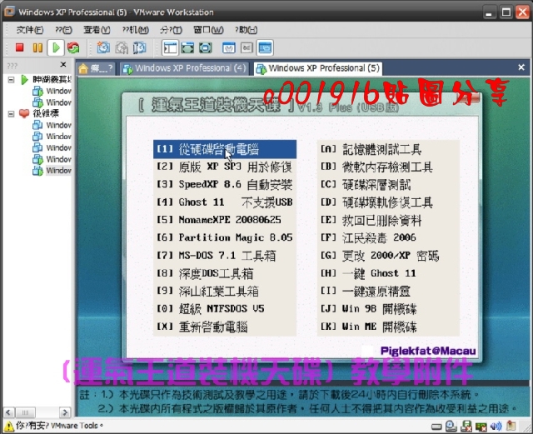Switch to Windows XP Professional (4) tab
Viewport: 533px width, 434px height.
point(183,68)
